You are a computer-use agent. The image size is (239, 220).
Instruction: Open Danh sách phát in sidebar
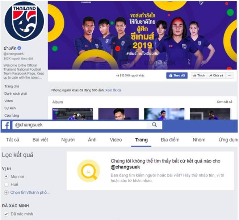tap(16, 94)
